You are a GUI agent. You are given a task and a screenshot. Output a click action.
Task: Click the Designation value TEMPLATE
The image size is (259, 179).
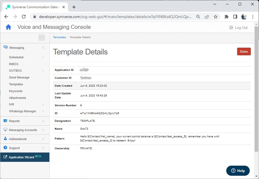[88, 121]
